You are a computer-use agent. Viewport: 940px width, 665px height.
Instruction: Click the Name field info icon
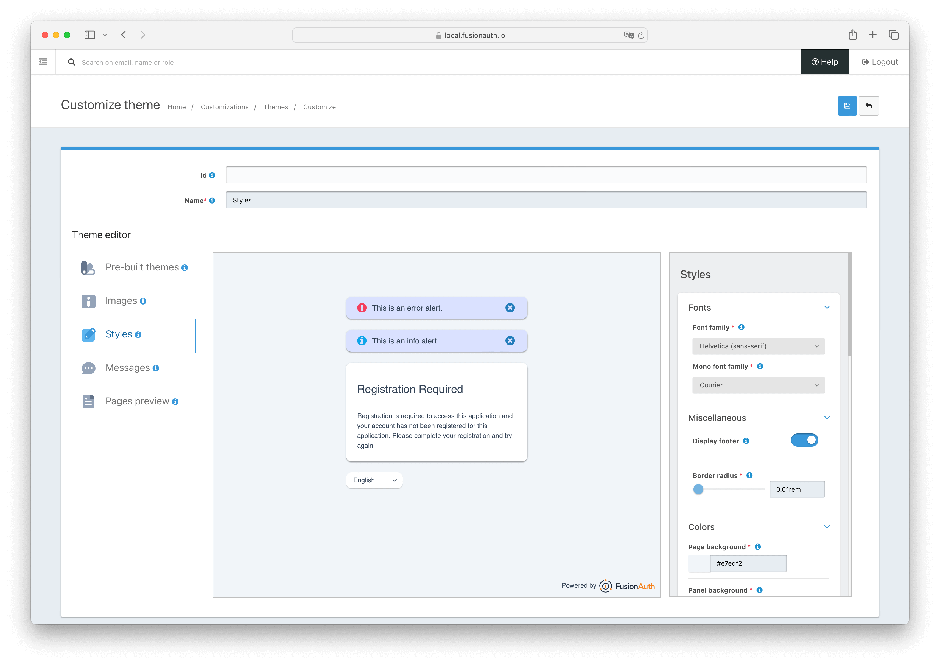click(212, 200)
